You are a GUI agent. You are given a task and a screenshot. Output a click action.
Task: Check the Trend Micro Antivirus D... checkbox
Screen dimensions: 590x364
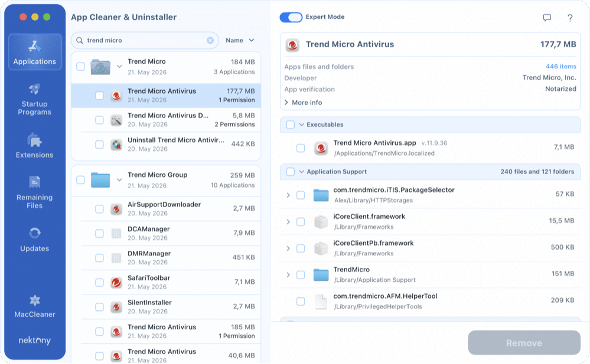click(99, 120)
